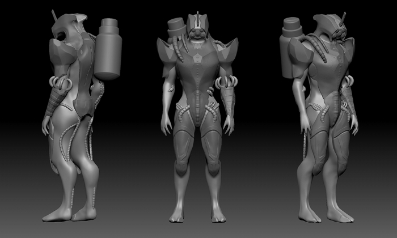Click the pentagon emblem on center figure's chest
The image size is (397, 238).
(197, 58)
